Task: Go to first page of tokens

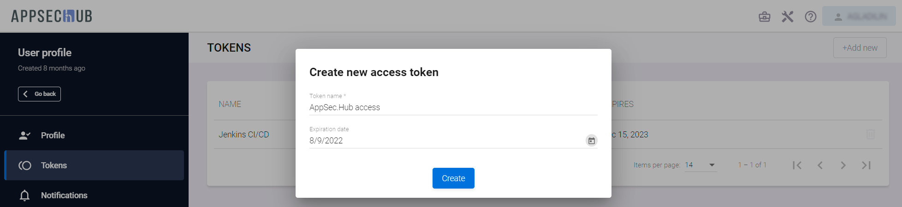Action: 797,165
